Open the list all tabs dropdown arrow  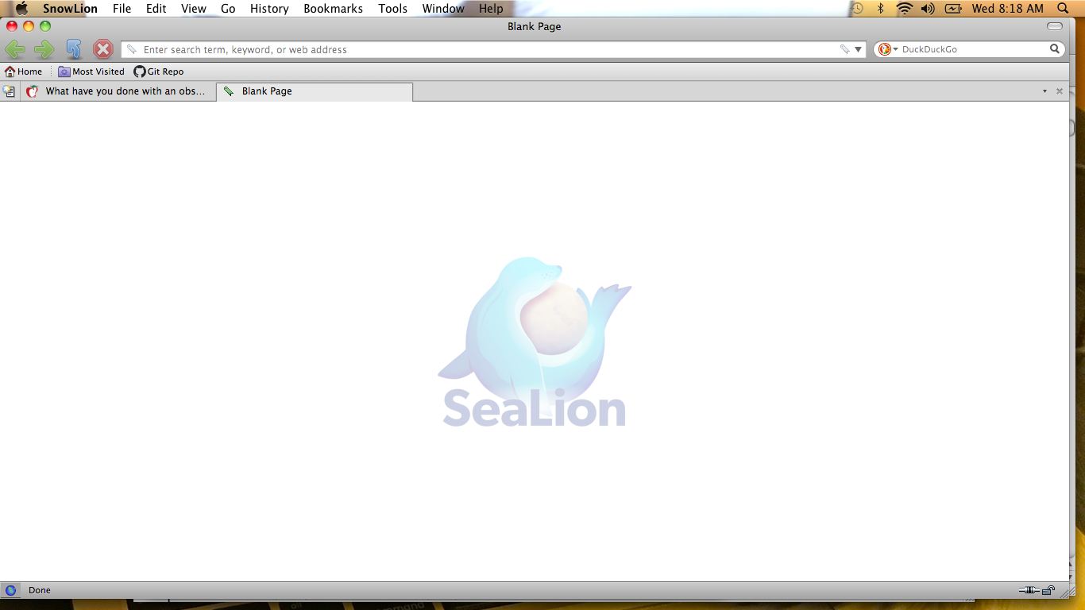[x=1044, y=91]
